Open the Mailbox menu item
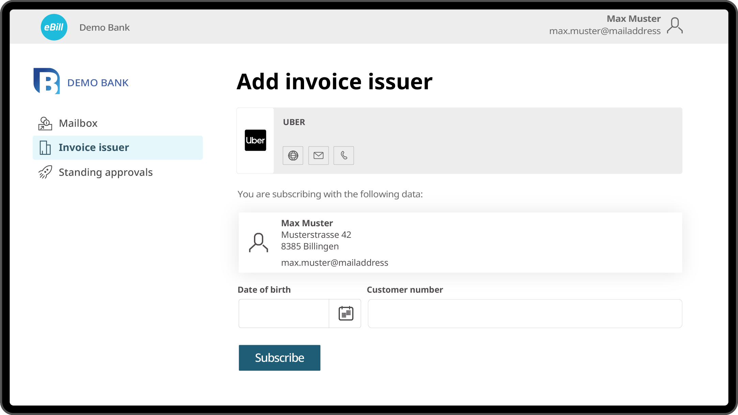738x415 pixels. point(78,123)
